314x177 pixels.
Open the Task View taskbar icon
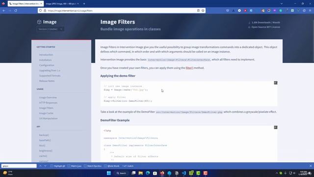[x=133, y=173]
